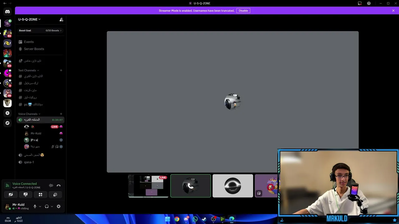Image resolution: width=399 pixels, height=224 pixels.
Task: Collapse the Voice Channels category
Action: pos(29,114)
